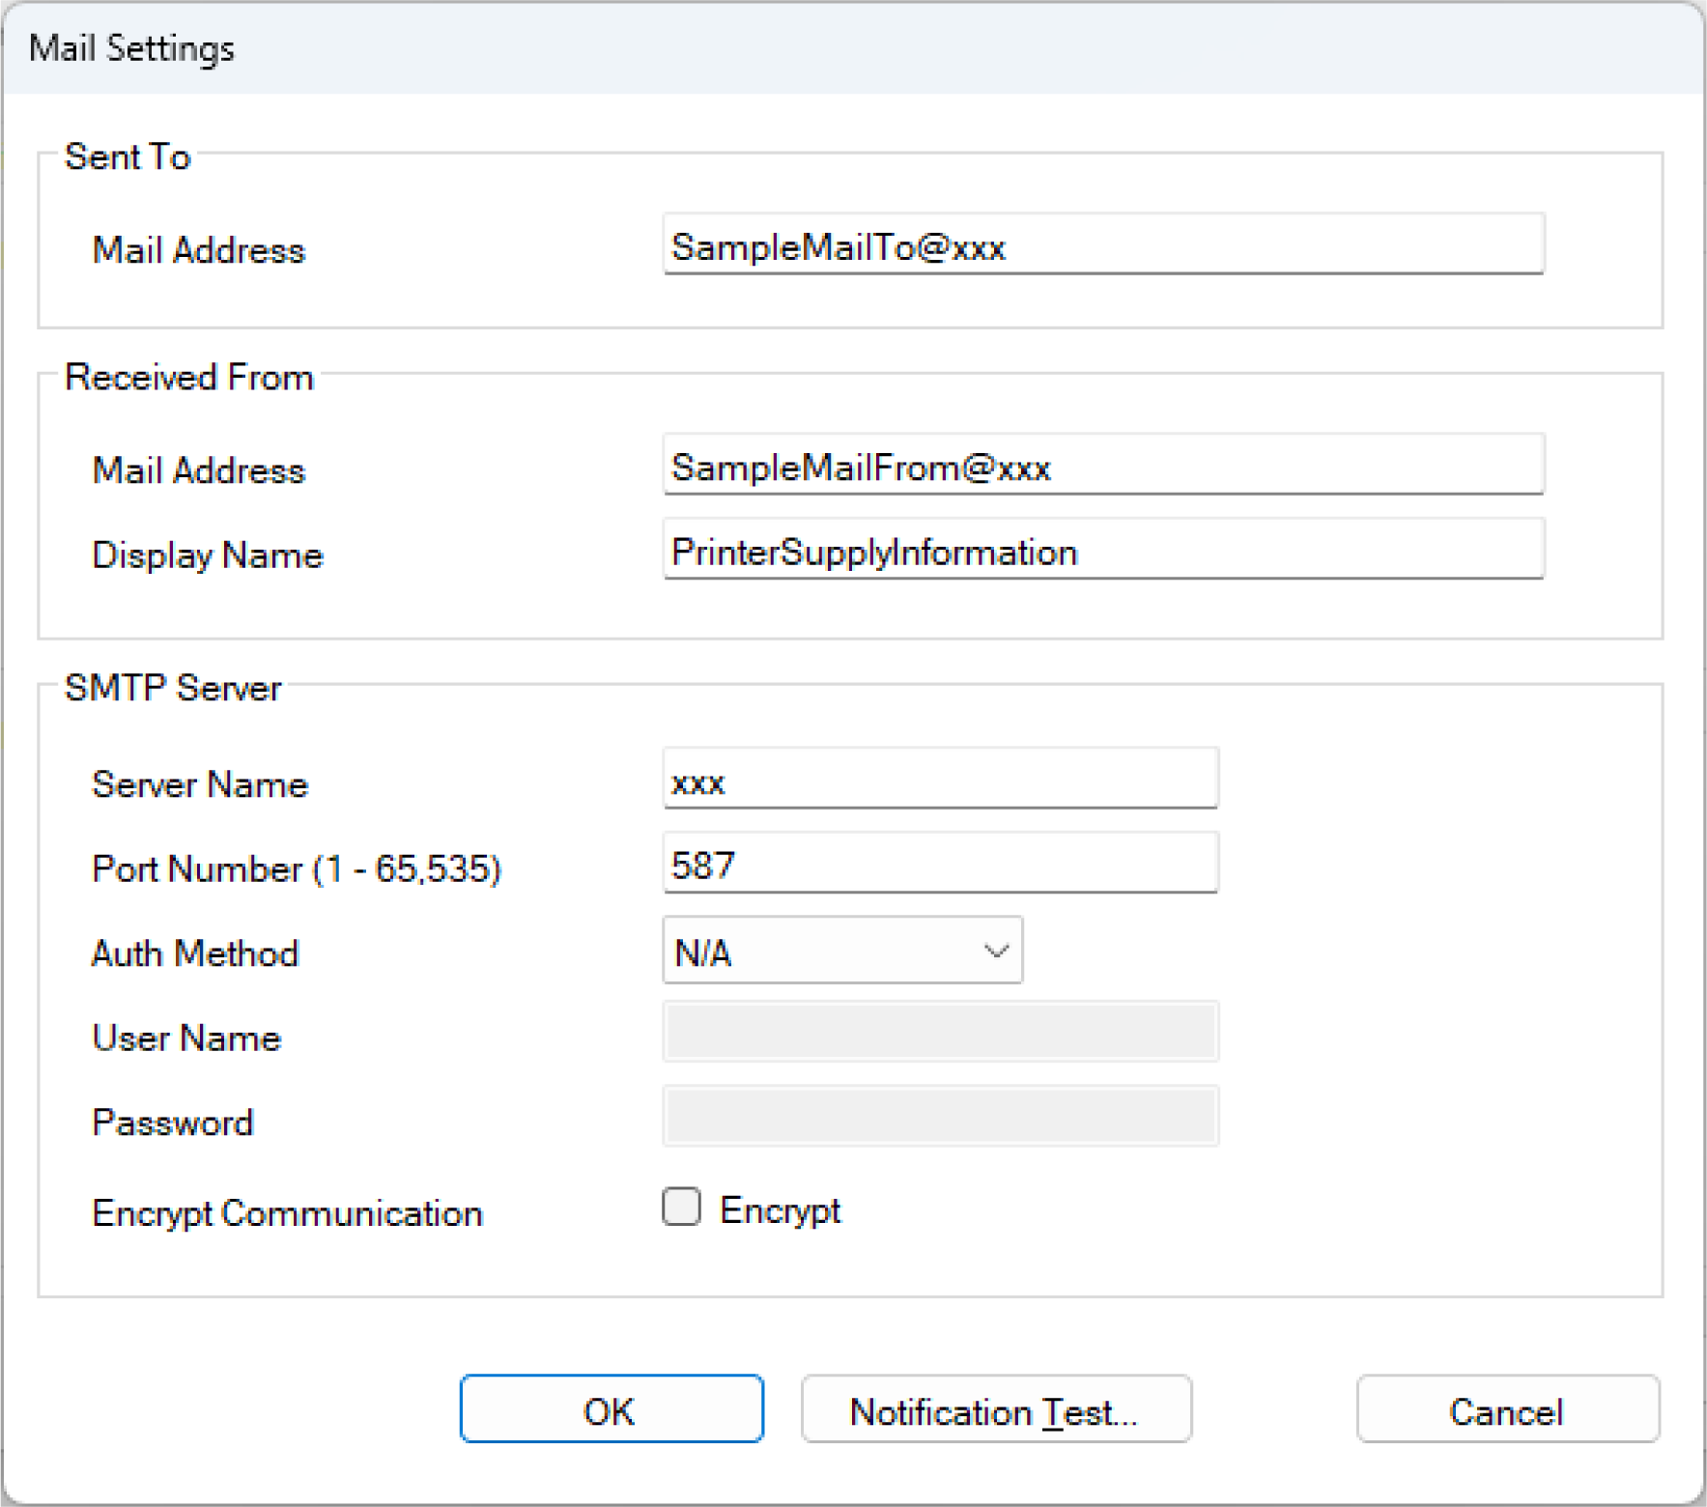Viewport: 1707px width, 1507px height.
Task: Click the Auth Method label text
Action: coord(195,953)
